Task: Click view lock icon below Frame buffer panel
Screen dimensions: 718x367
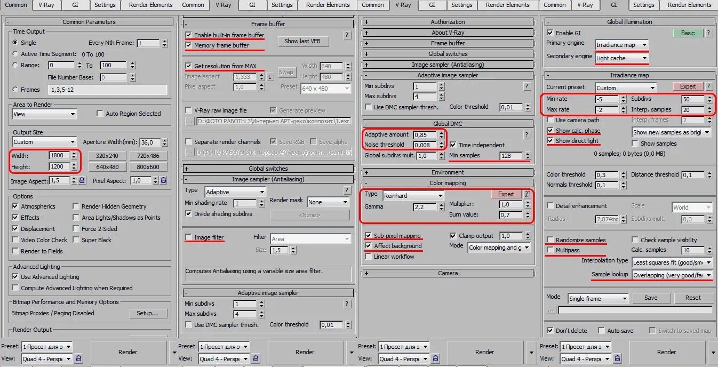Action: click(256, 359)
